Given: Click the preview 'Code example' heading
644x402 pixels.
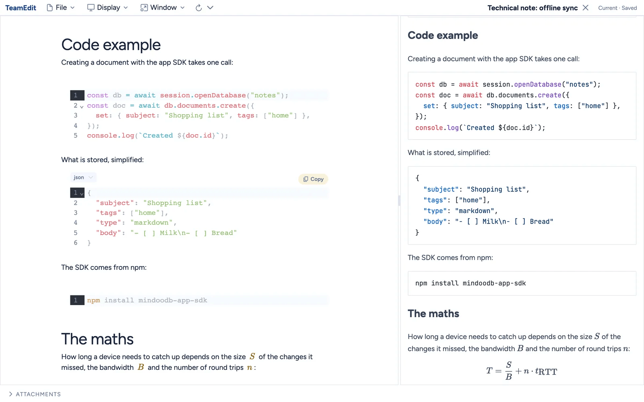Looking at the screenshot, I should click(443, 35).
